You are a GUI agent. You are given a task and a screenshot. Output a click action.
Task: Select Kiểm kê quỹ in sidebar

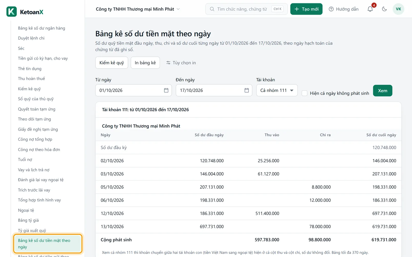29,89
